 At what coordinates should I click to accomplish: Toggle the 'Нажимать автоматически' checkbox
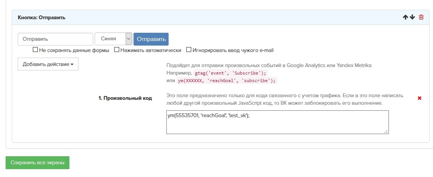[x=117, y=50]
